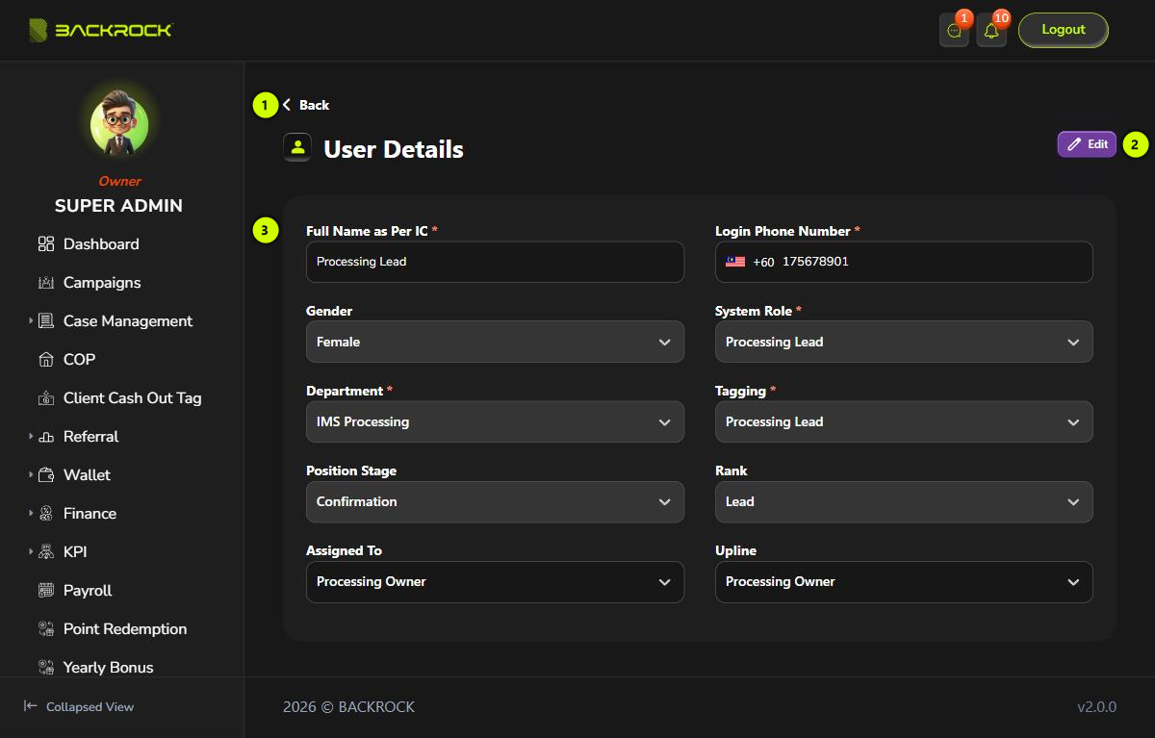Click the 2026 © BACKROCK footer text
Screen dimensions: 1155x738
point(348,707)
